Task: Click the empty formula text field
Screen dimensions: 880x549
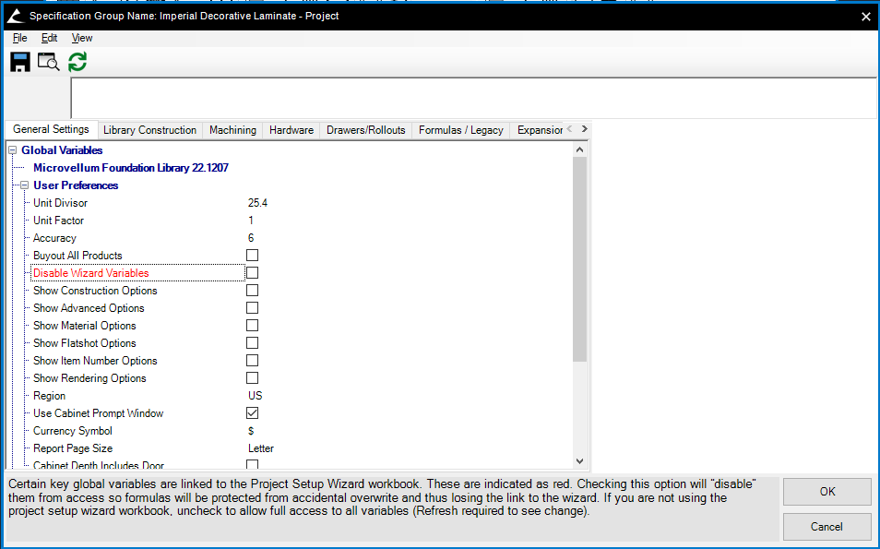Action: pyautogui.click(x=473, y=98)
